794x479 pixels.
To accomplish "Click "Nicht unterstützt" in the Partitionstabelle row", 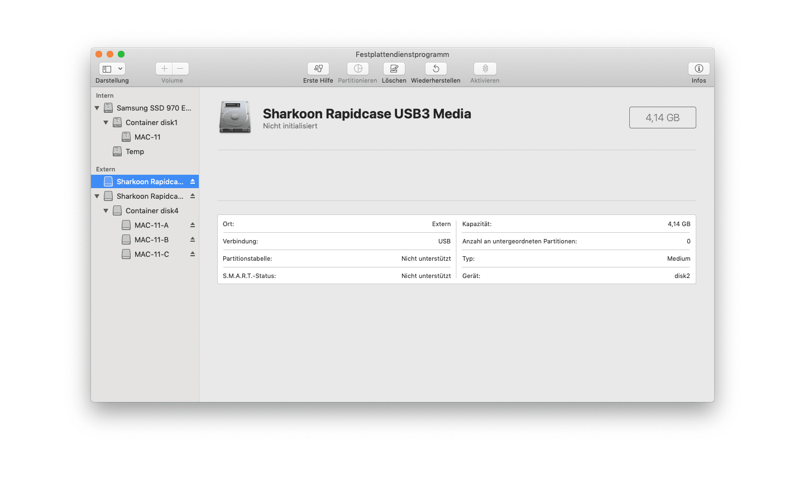I will pyautogui.click(x=426, y=258).
